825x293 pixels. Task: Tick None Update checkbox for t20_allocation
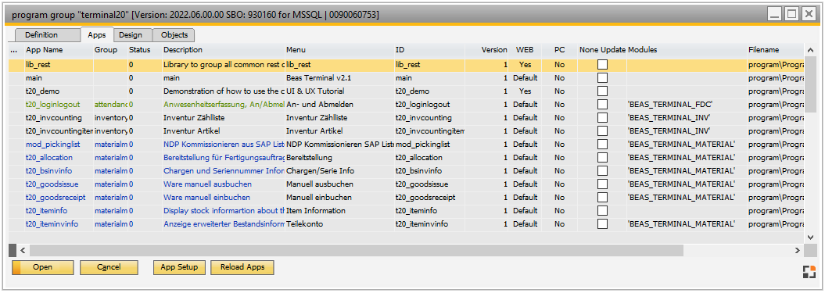[602, 157]
